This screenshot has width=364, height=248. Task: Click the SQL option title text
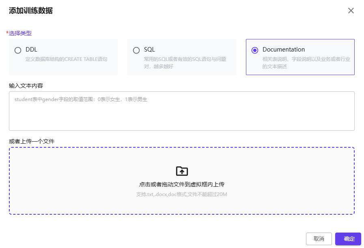[x=149, y=50]
